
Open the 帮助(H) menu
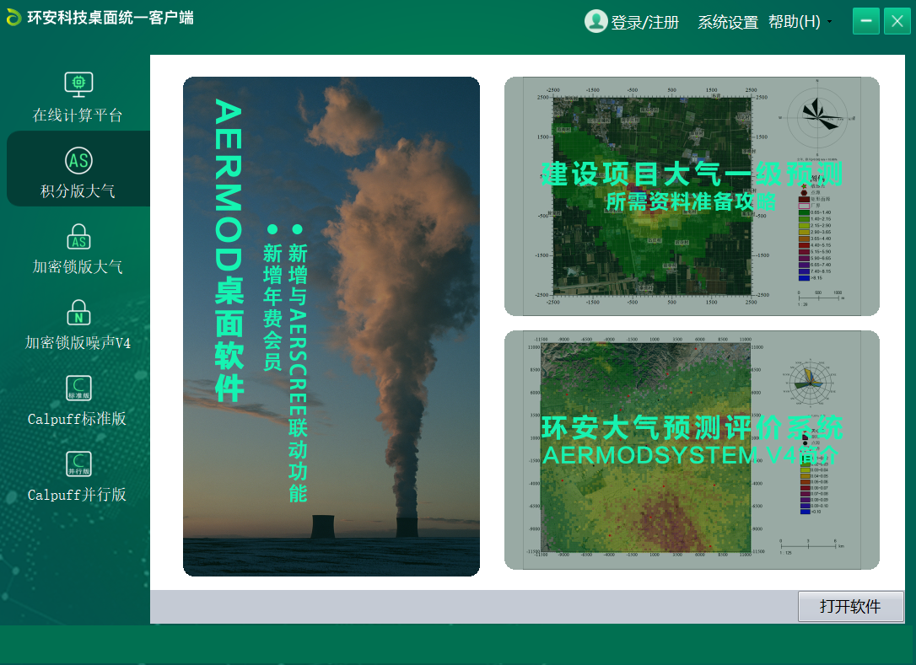point(794,22)
